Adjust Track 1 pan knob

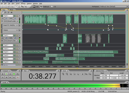[x=13, y=18]
